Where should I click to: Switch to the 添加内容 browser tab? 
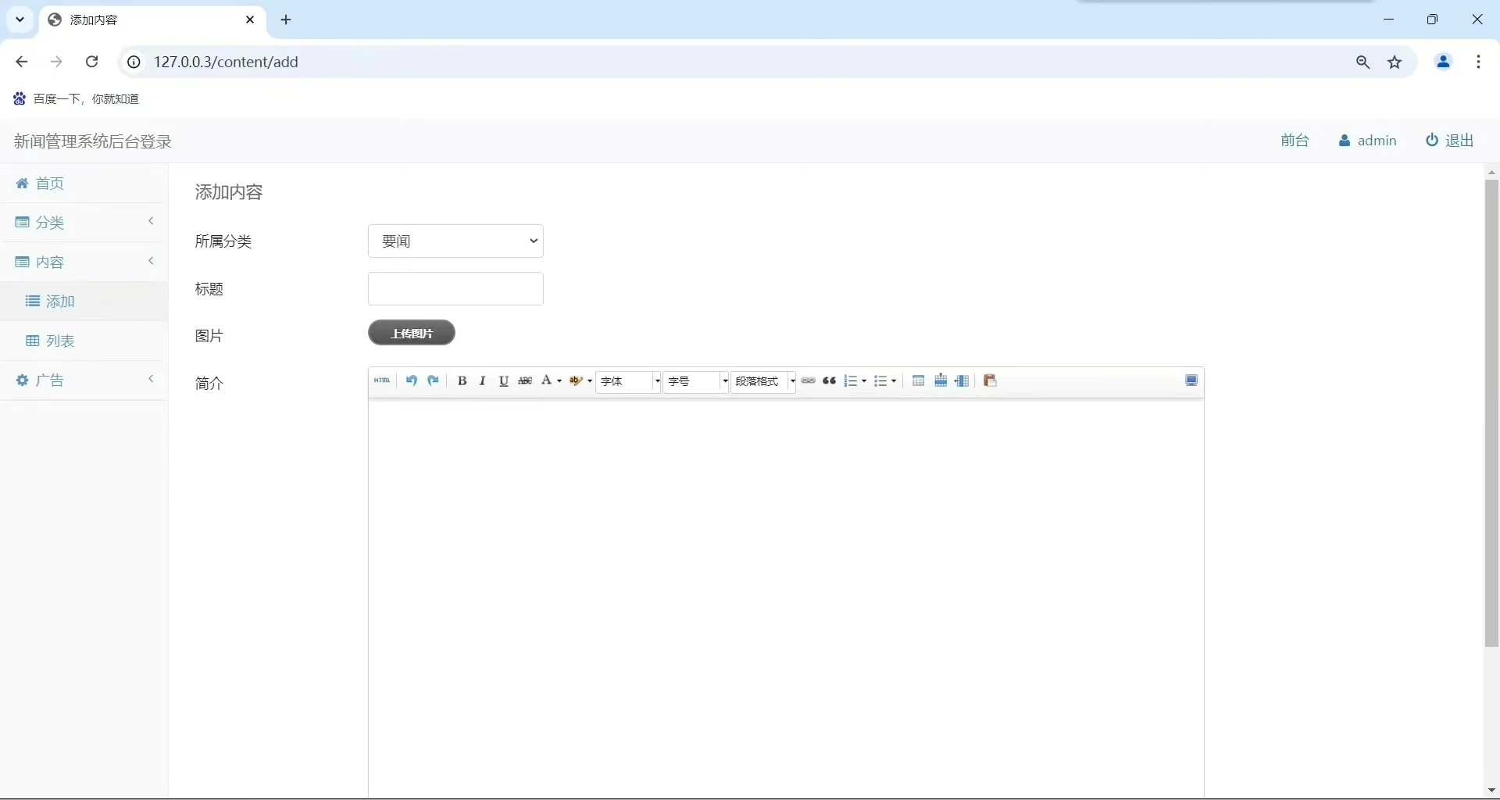[152, 20]
